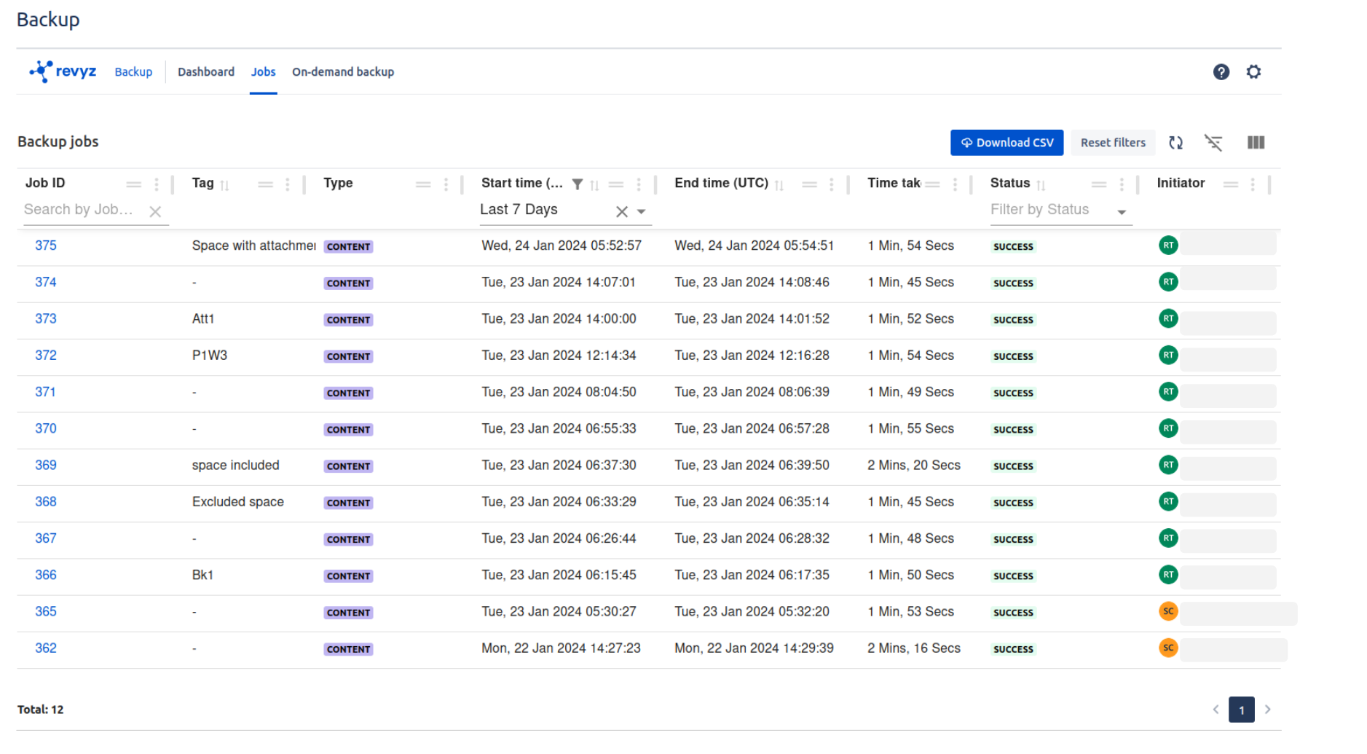The height and width of the screenshot is (754, 1367).
Task: Click the SC initiator avatar for job 362
Action: [1167, 648]
